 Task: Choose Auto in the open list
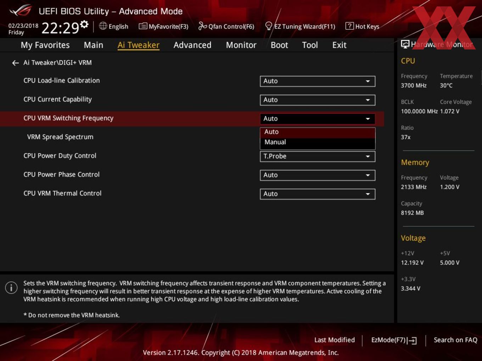coord(318,132)
